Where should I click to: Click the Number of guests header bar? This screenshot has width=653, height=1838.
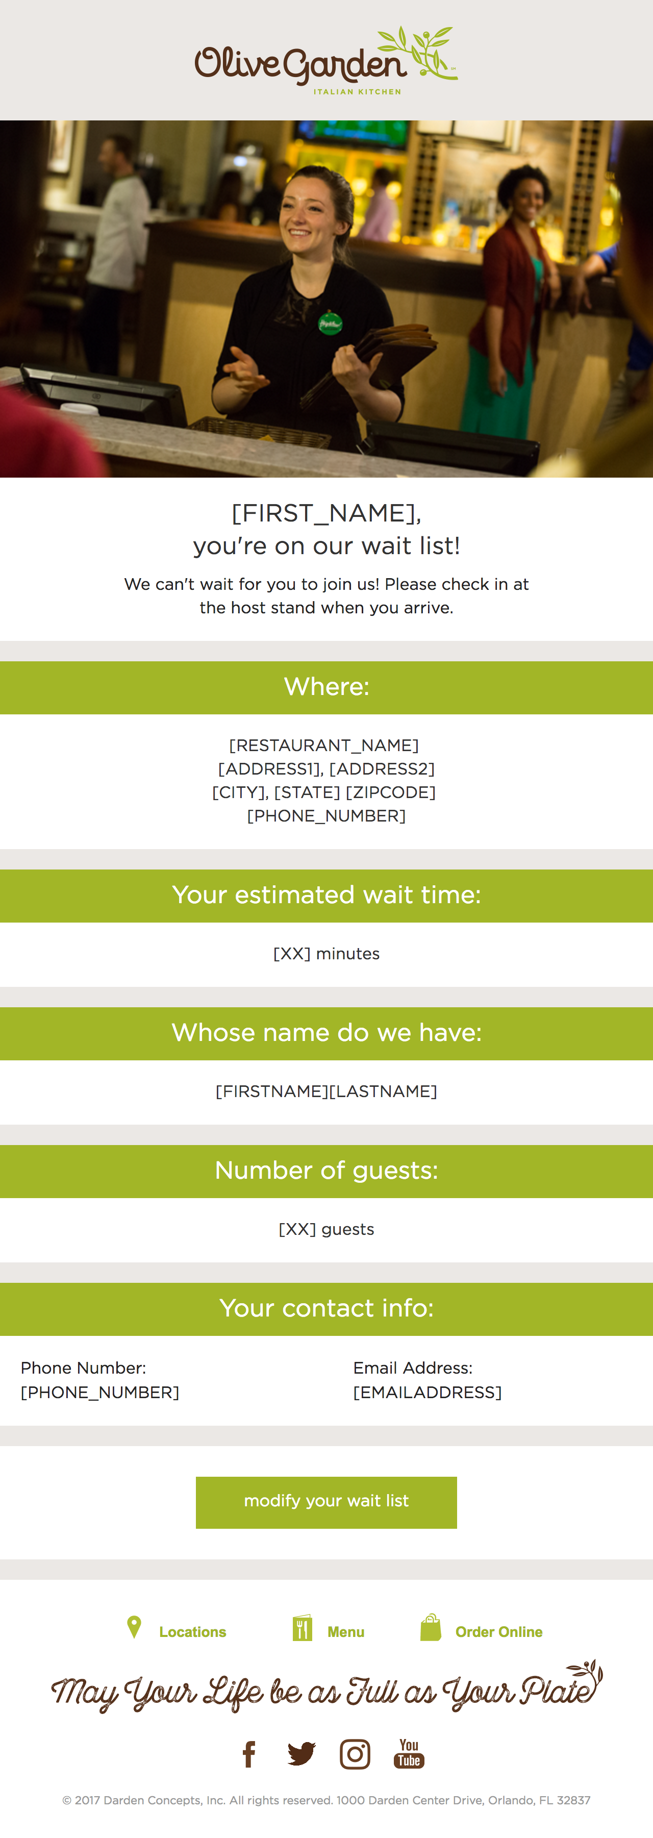(x=326, y=1171)
